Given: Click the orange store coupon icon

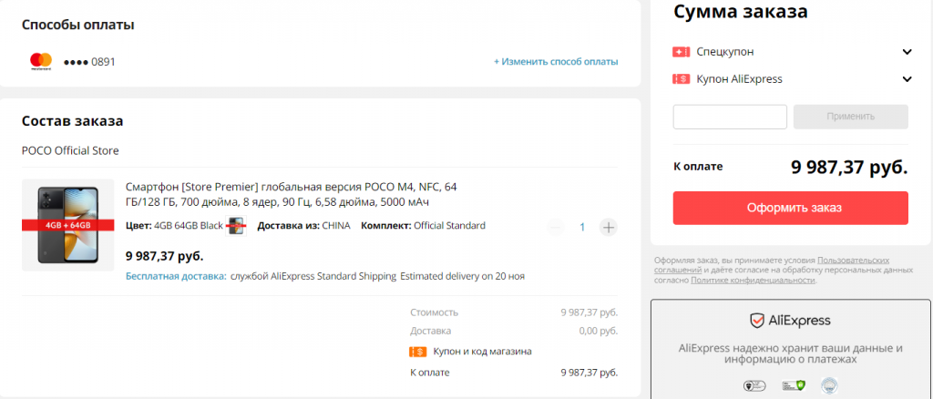Looking at the screenshot, I should (x=417, y=352).
